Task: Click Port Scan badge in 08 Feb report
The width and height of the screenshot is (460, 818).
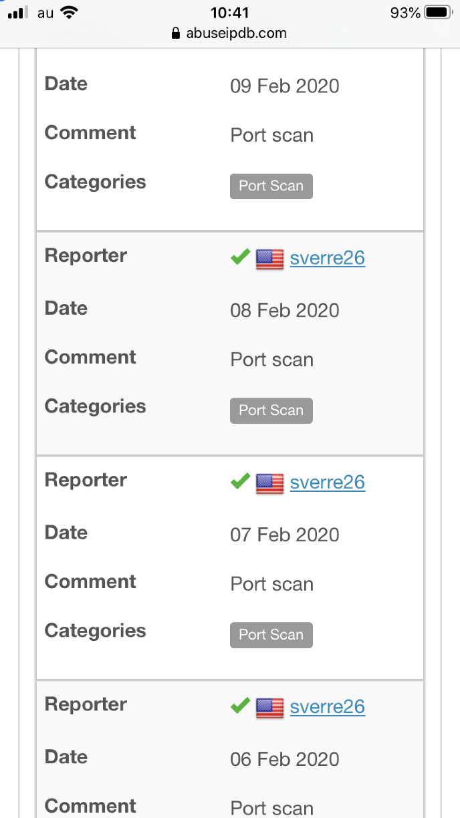Action: 271,411
